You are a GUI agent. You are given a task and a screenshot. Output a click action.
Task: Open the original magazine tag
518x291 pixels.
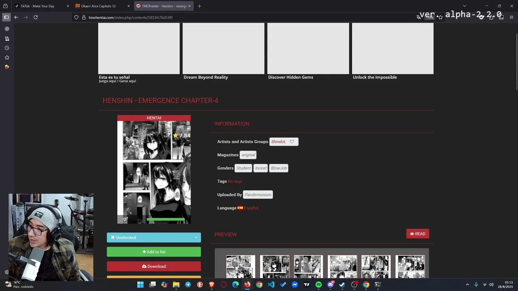click(x=248, y=155)
